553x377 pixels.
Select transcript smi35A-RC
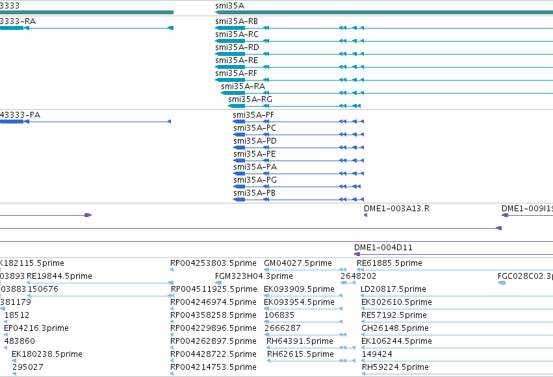pos(237,34)
